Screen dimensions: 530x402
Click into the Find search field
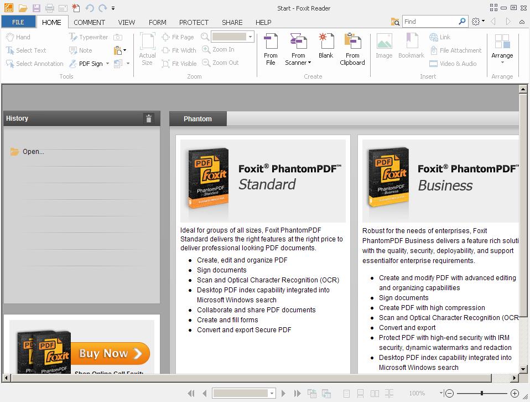(x=430, y=22)
